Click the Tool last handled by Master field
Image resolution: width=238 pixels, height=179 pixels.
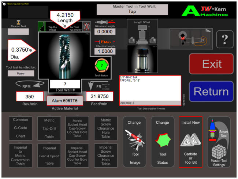pos(21,74)
